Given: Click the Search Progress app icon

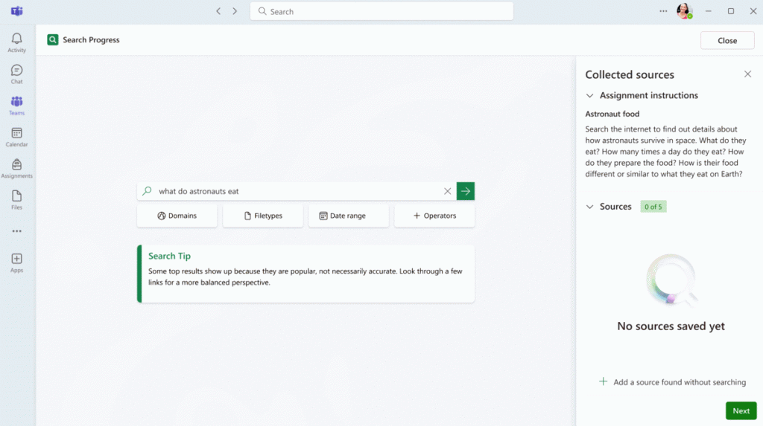Looking at the screenshot, I should 53,40.
